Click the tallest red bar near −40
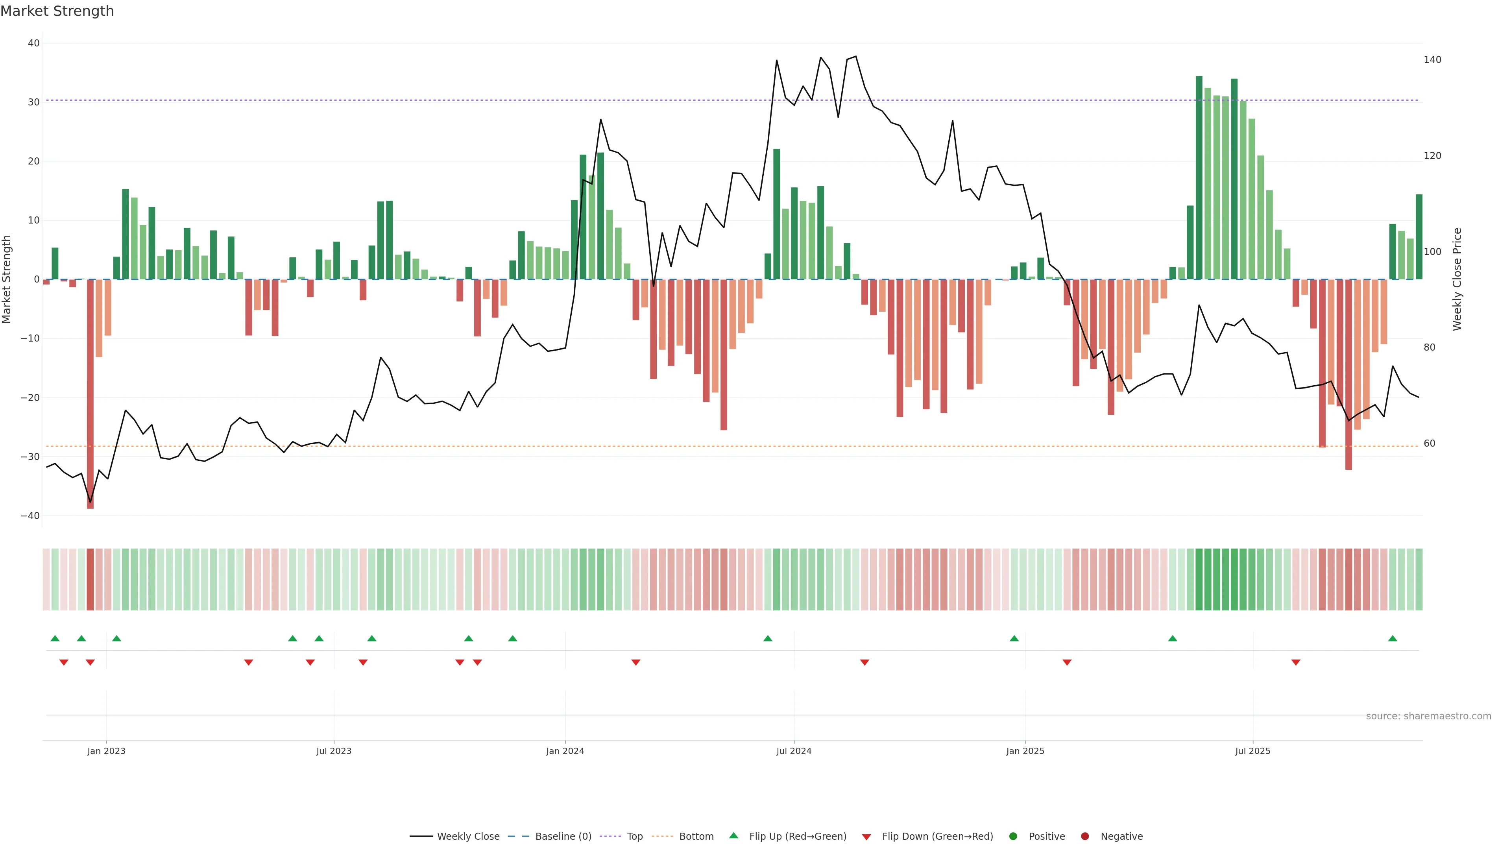1511x850 pixels. pyautogui.click(x=90, y=393)
